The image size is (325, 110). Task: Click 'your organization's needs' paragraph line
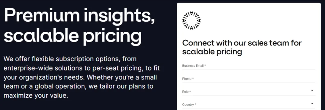(44, 77)
